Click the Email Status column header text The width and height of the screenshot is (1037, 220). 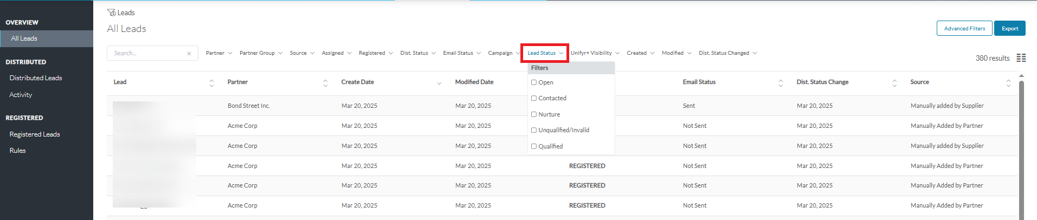(699, 82)
